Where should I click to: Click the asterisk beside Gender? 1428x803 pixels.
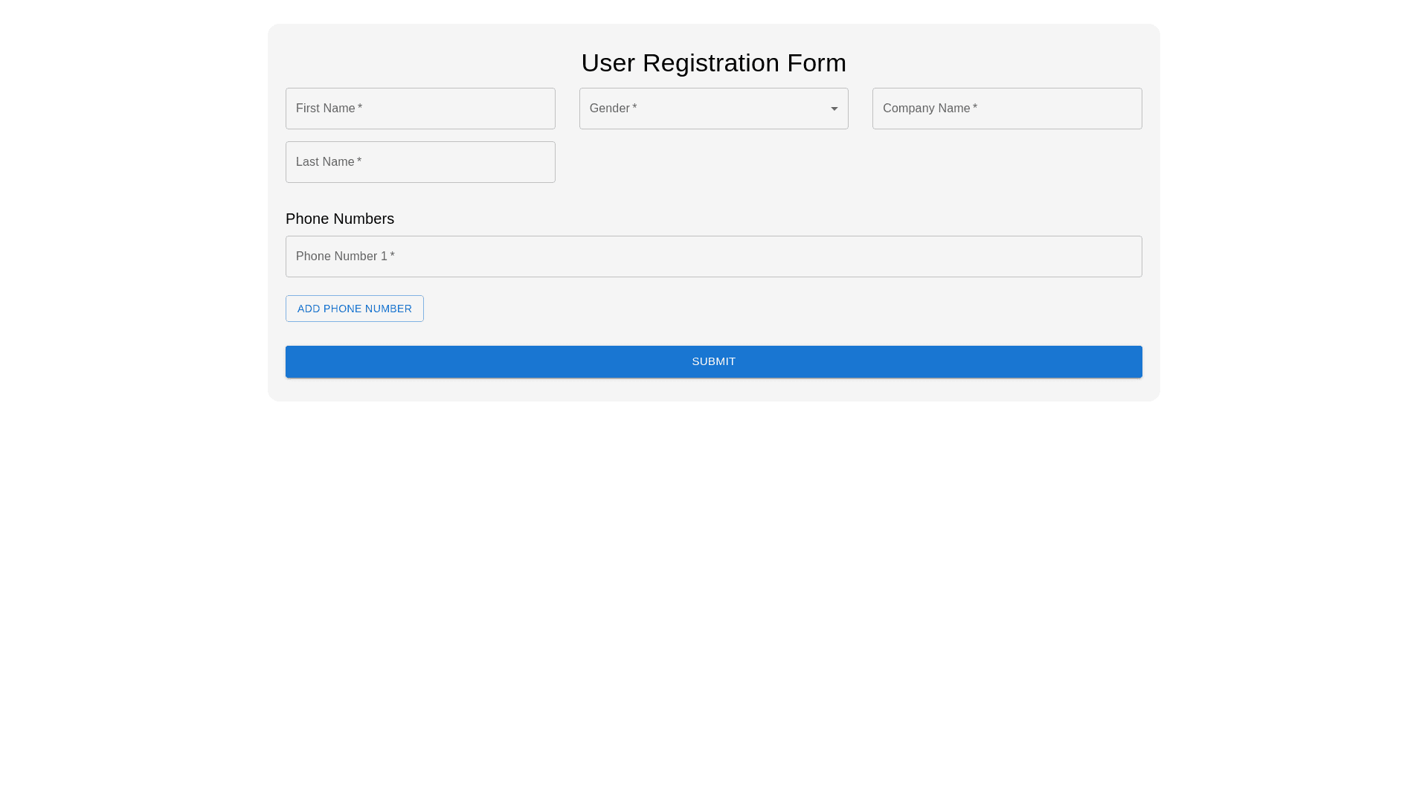click(x=634, y=108)
